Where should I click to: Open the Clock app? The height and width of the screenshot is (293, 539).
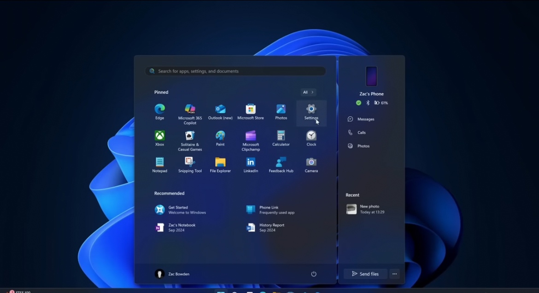coord(311,138)
